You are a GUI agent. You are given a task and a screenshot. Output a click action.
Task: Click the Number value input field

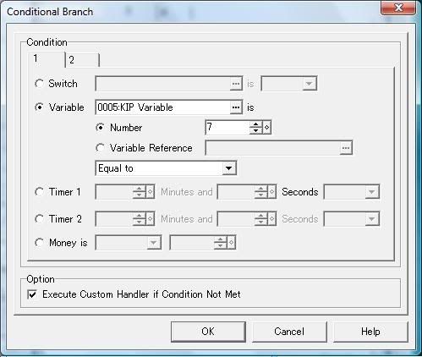227,128
